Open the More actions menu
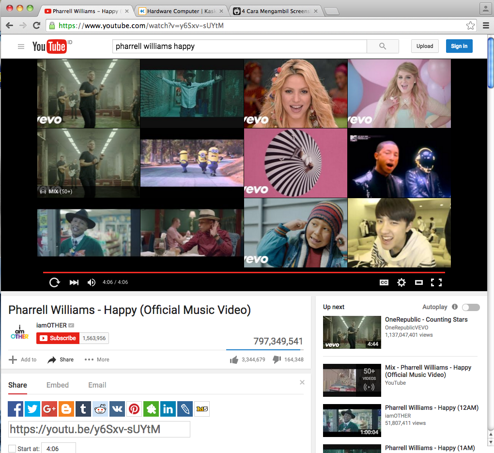494x453 pixels. pyautogui.click(x=97, y=359)
